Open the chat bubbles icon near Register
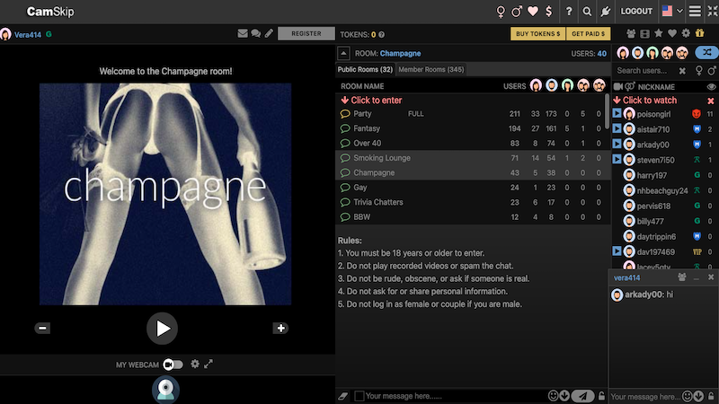The height and width of the screenshot is (404, 719). (256, 33)
